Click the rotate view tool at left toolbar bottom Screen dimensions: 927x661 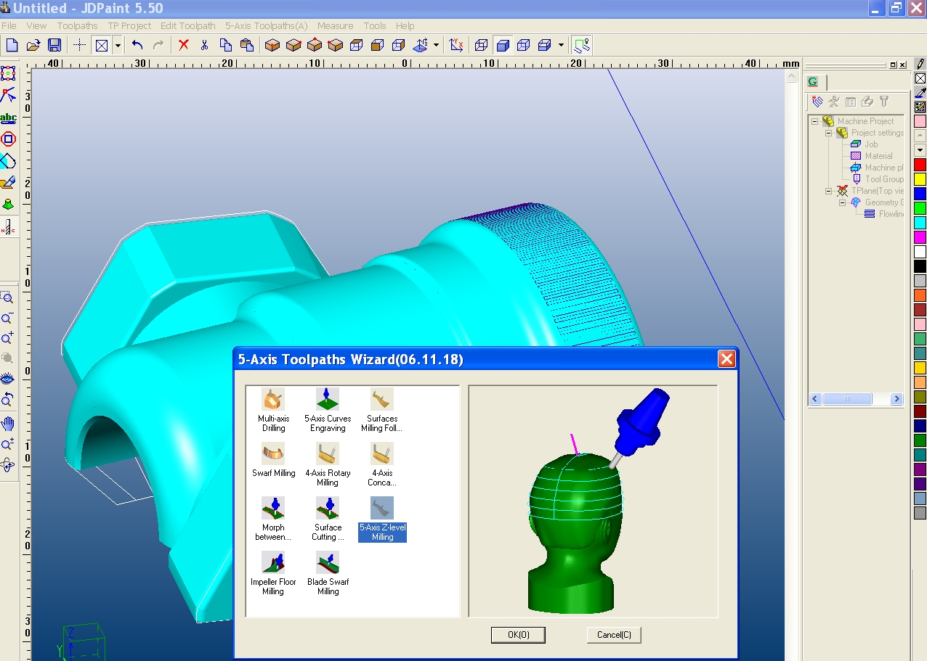(7, 464)
